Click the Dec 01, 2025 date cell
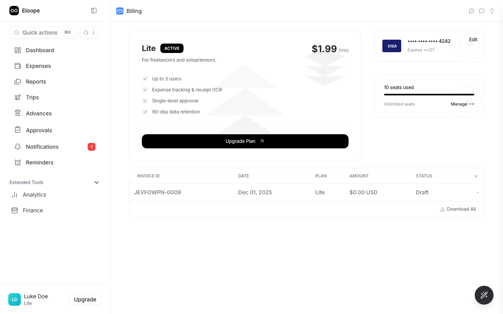The height and width of the screenshot is (314, 503). pos(255,192)
